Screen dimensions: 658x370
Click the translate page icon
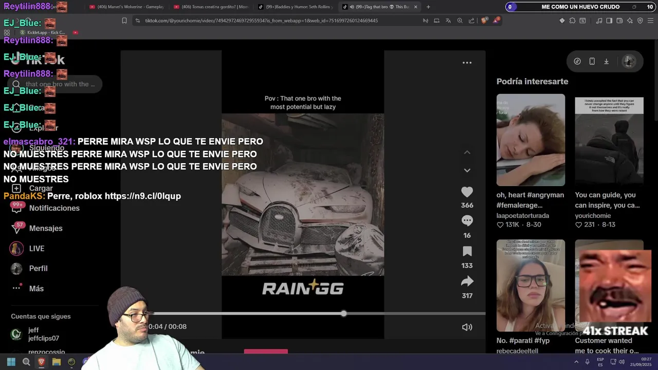point(448,21)
